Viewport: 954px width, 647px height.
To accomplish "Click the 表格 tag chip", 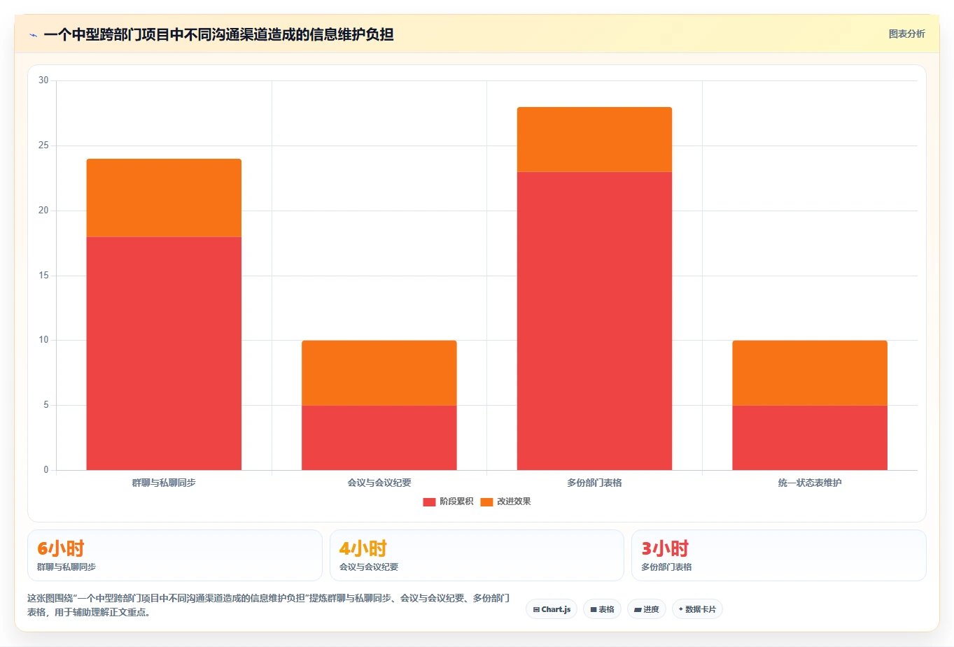I will pyautogui.click(x=602, y=609).
